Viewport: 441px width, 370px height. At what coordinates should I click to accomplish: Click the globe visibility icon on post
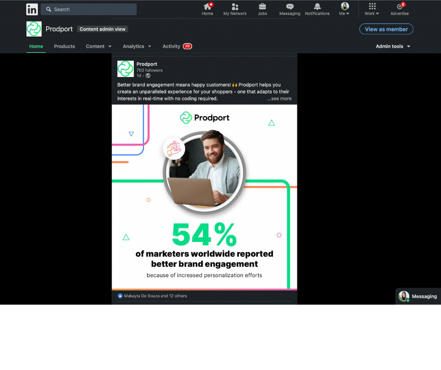148,76
